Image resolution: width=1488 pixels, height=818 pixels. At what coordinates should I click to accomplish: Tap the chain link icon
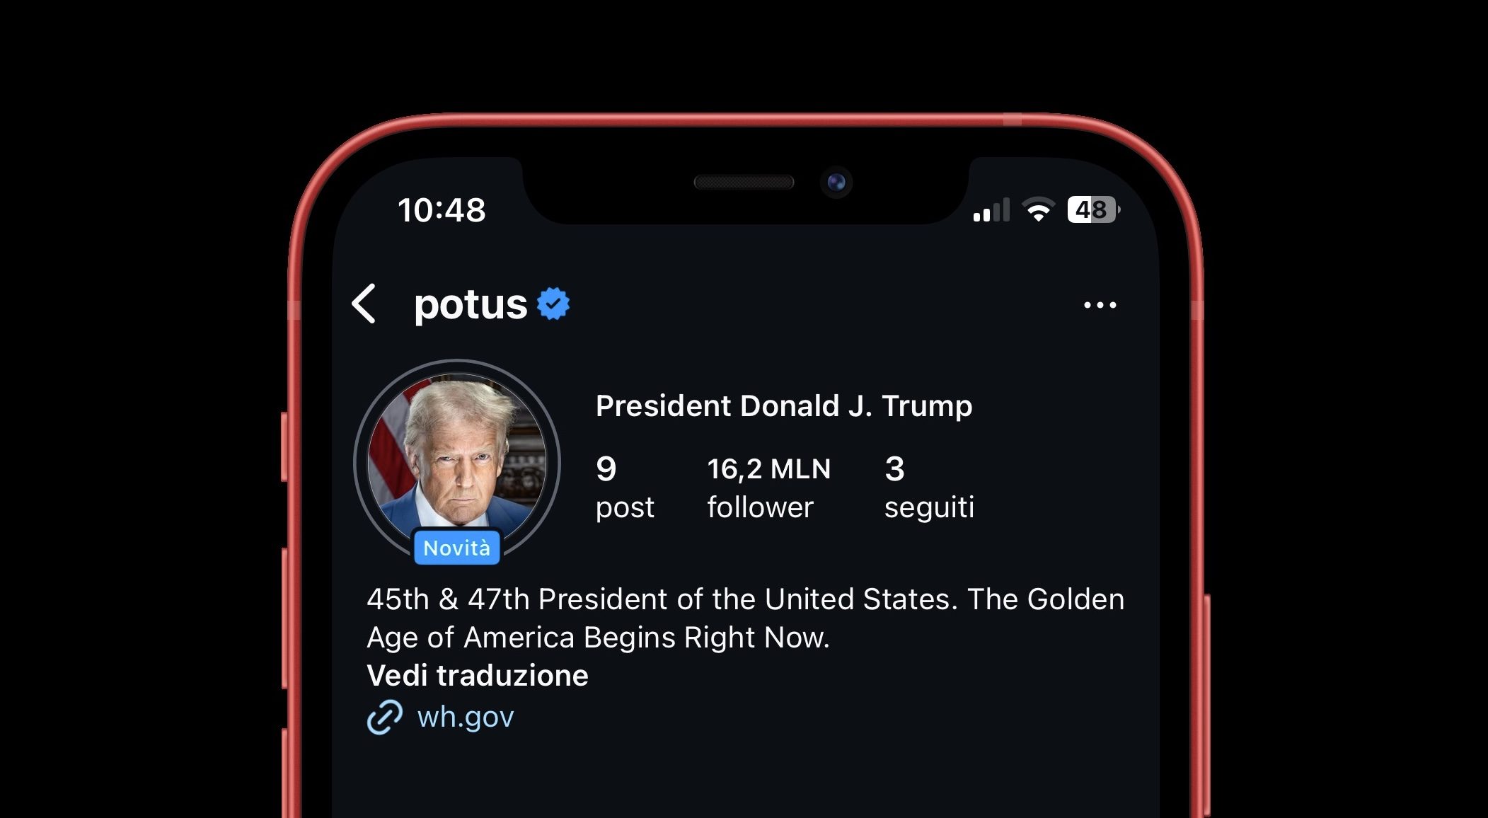point(385,717)
